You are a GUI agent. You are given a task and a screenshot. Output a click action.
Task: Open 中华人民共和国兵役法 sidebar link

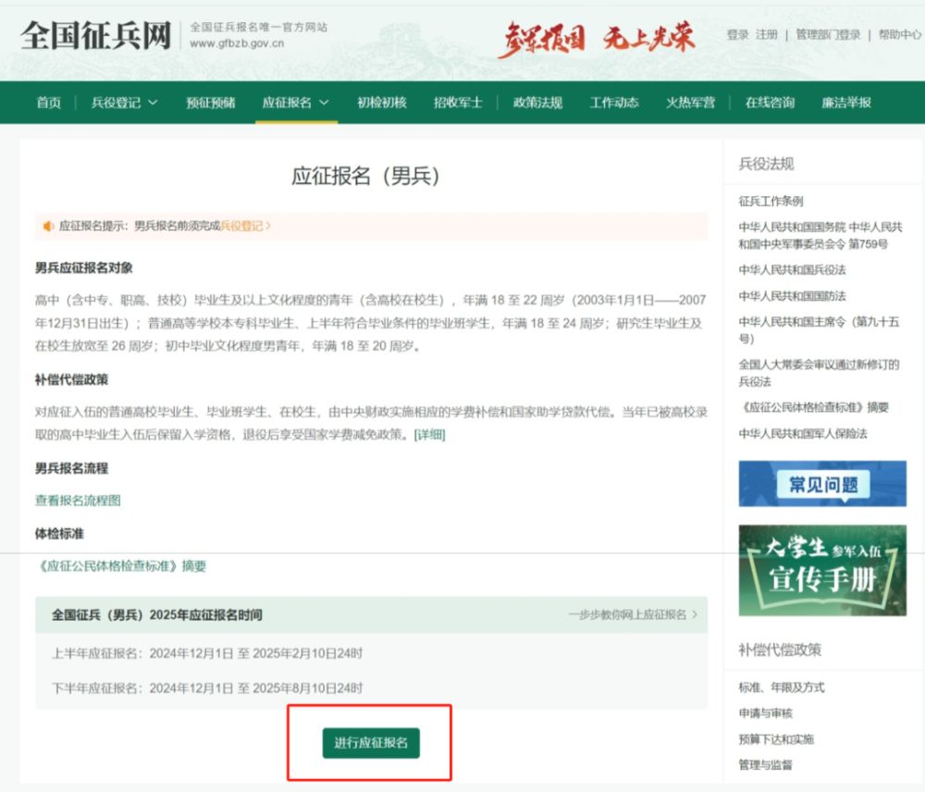[x=792, y=269]
